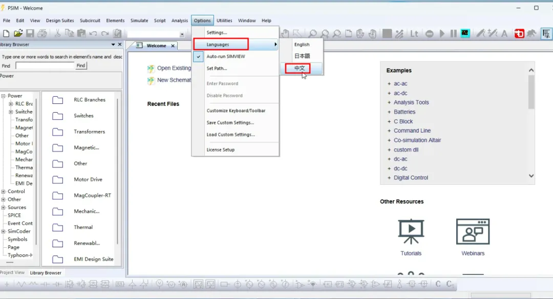
Task: Open the Utilities menu
Action: point(224,20)
